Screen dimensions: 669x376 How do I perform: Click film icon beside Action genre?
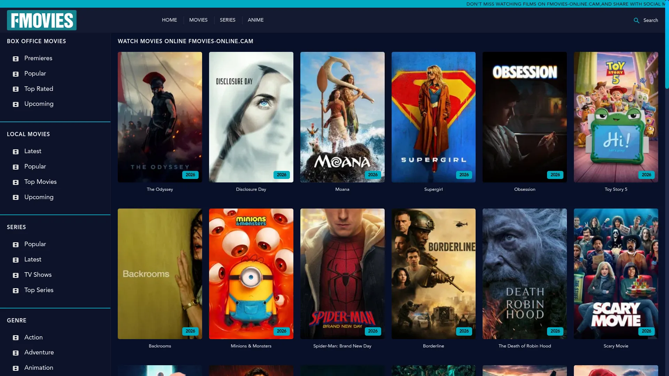(x=16, y=338)
